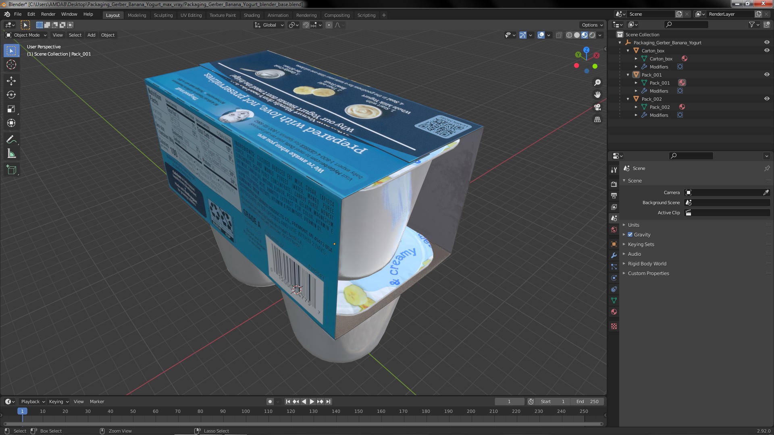Expand the Units panel
Screen dimensions: 774x435
[633, 225]
